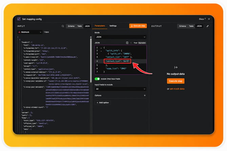Close the node editor with the X

pos(209,19)
